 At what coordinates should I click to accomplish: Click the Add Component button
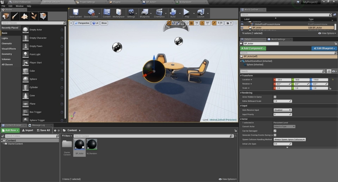[253, 48]
